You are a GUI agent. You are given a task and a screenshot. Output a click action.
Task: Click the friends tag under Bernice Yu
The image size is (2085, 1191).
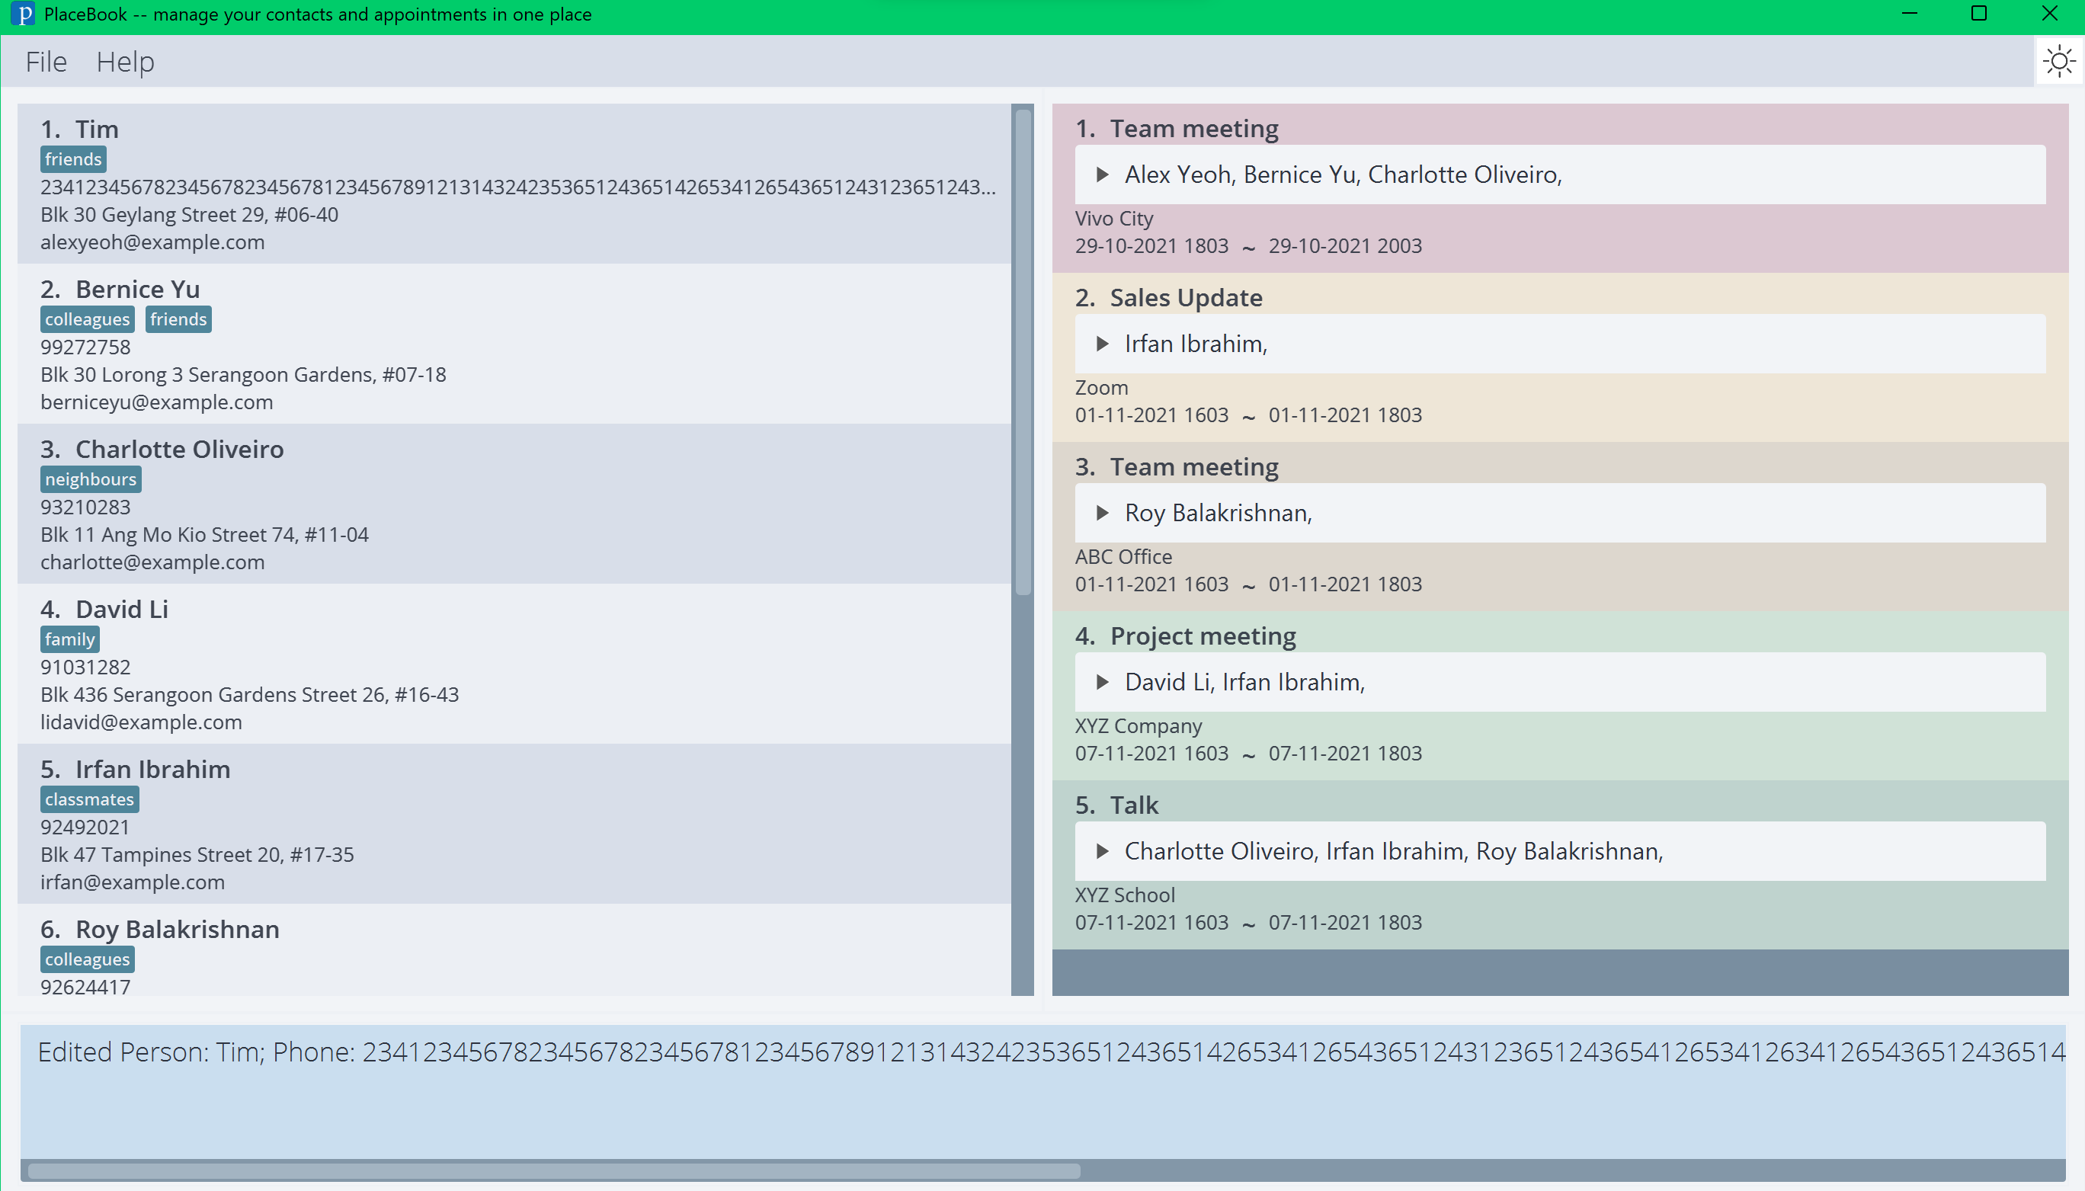178,320
